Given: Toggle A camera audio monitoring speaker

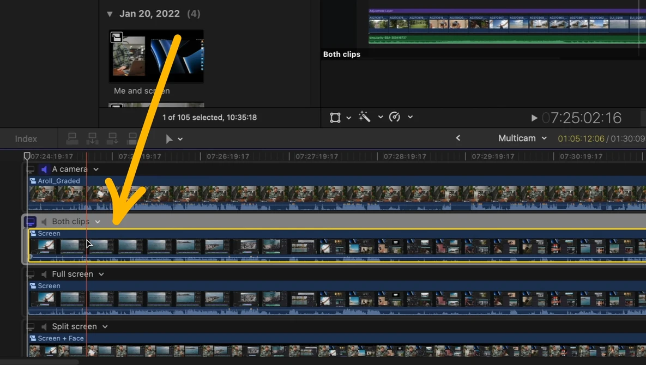Looking at the screenshot, I should tap(44, 169).
